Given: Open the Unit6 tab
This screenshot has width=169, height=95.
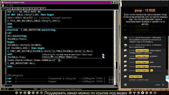Looking at the screenshot, I should pyautogui.click(x=32, y=8).
